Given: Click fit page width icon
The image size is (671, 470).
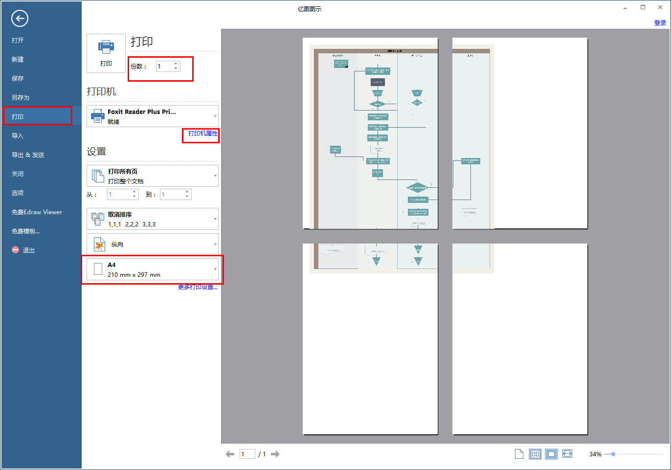Looking at the screenshot, I should (x=567, y=454).
